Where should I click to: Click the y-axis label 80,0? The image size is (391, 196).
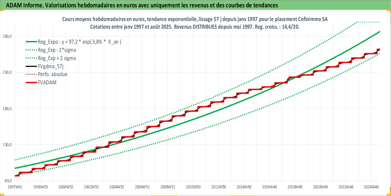(x=8, y=181)
